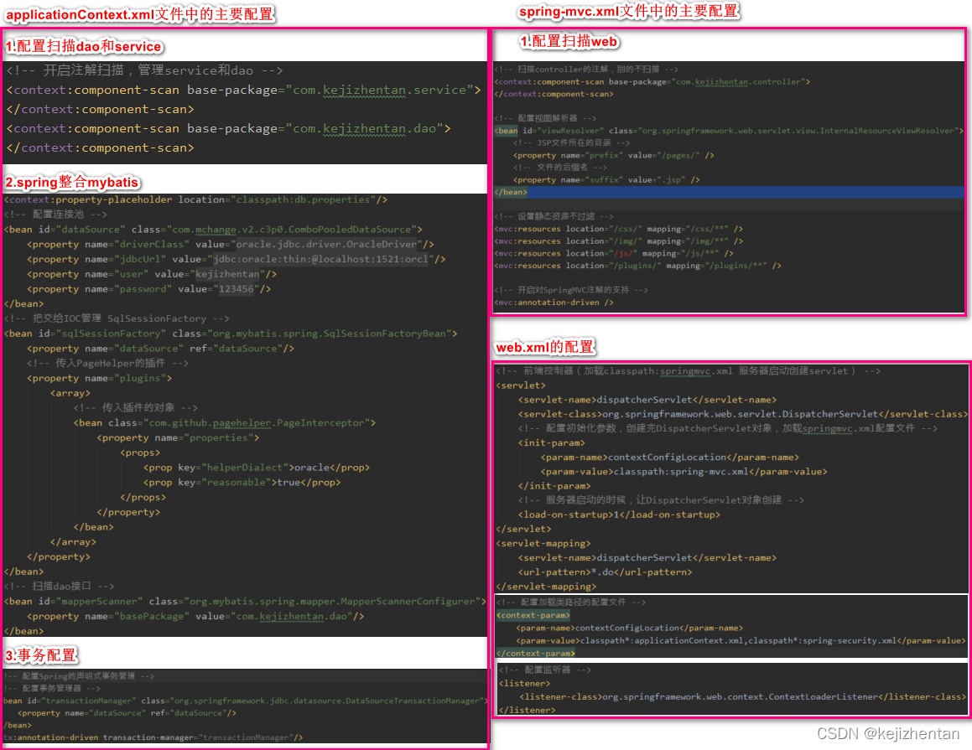This screenshot has height=750, width=972.
Task: Click the param-value classpath:spring-mvc.xml line
Action: point(684,471)
